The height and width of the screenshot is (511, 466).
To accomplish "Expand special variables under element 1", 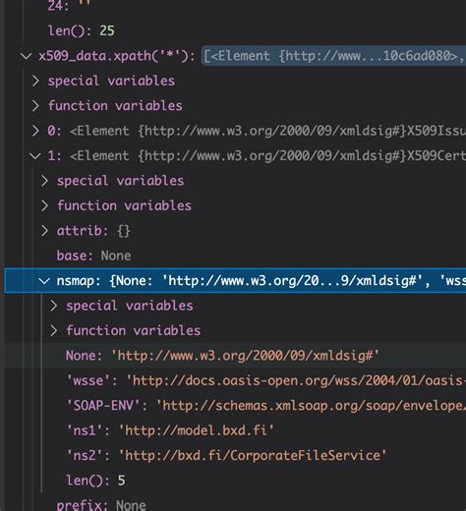I will 45,181.
